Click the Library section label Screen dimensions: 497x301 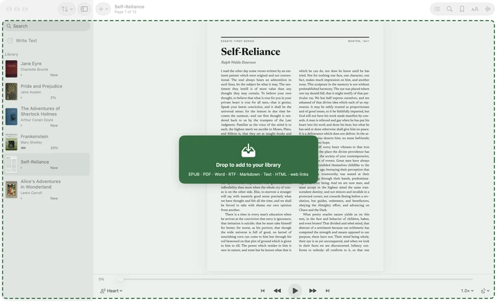click(12, 54)
